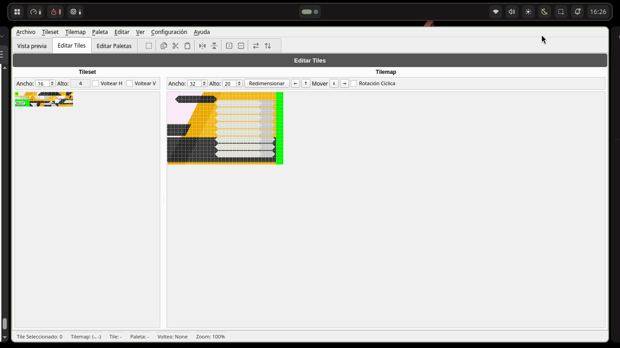Click the clipboard paste icon
620x348 pixels.
pos(187,46)
